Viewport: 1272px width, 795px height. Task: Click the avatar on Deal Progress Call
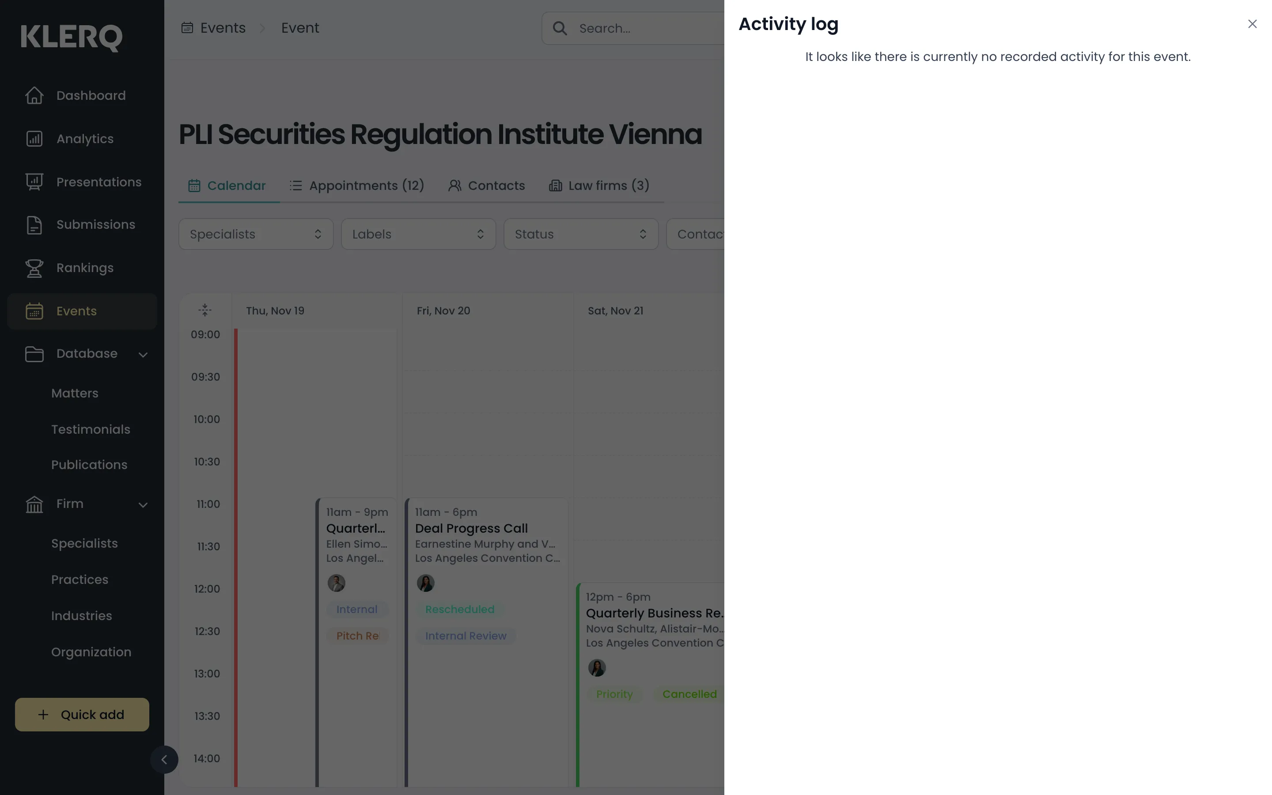(x=426, y=583)
